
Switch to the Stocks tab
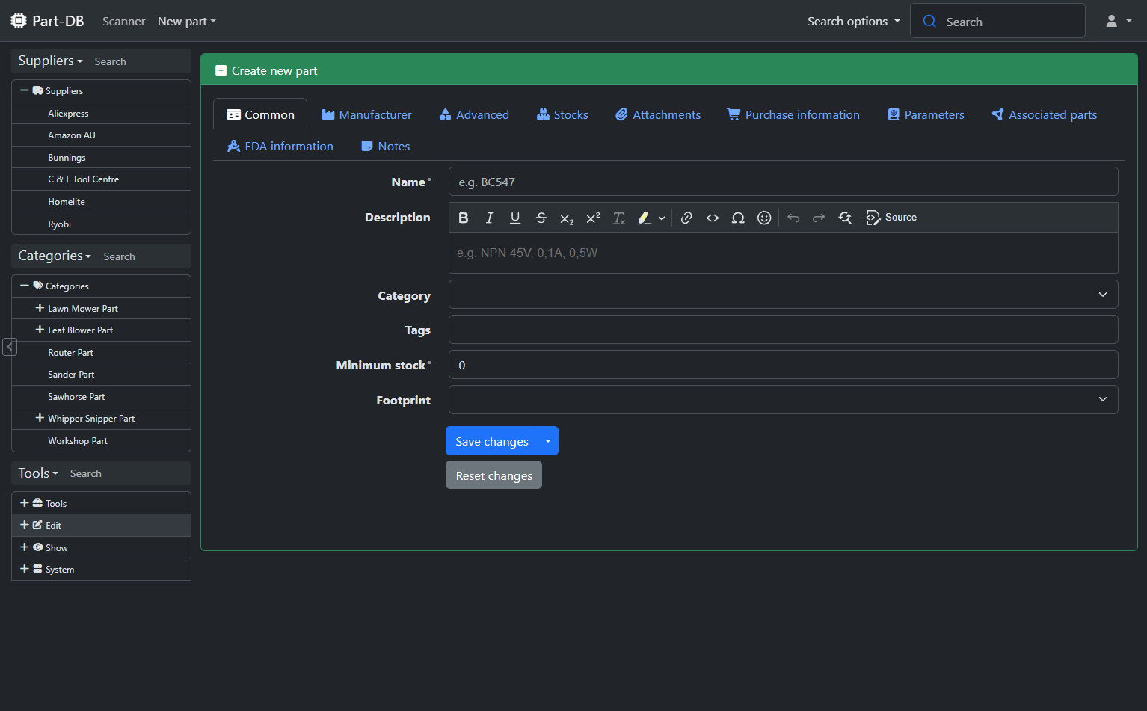click(562, 114)
